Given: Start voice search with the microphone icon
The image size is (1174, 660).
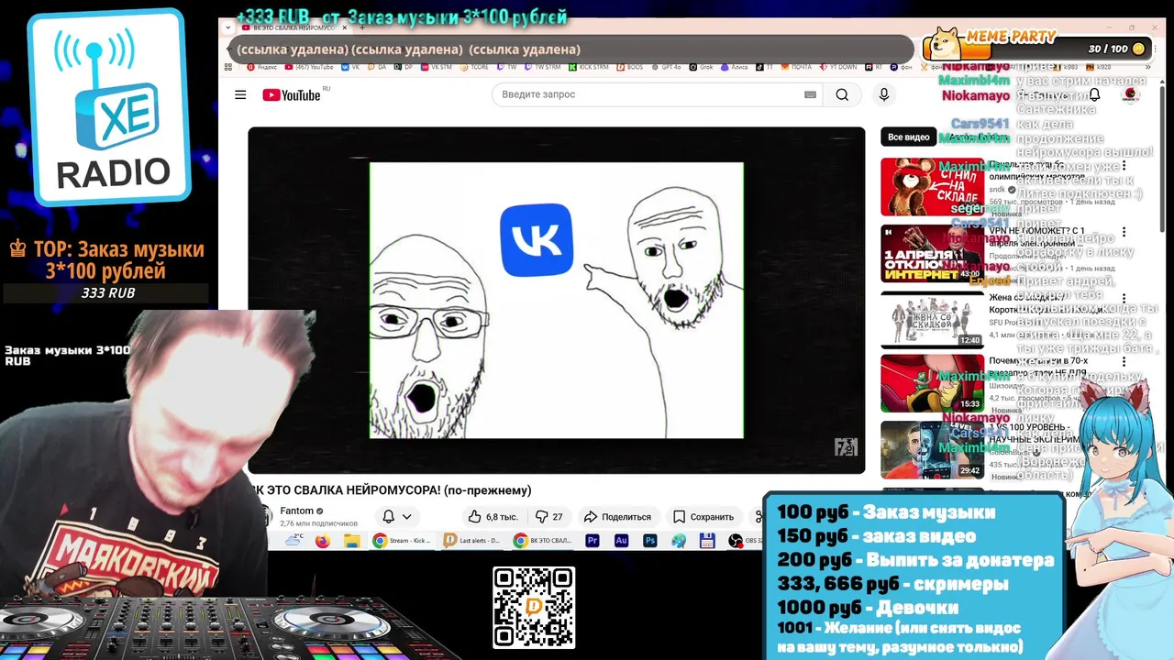Looking at the screenshot, I should pos(883,94).
